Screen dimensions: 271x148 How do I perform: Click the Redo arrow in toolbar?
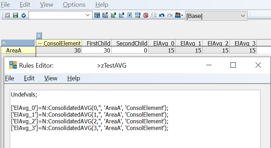point(170,16)
